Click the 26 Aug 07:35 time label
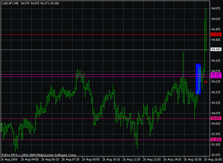The width and height of the screenshot is (223, 163). click(70, 159)
